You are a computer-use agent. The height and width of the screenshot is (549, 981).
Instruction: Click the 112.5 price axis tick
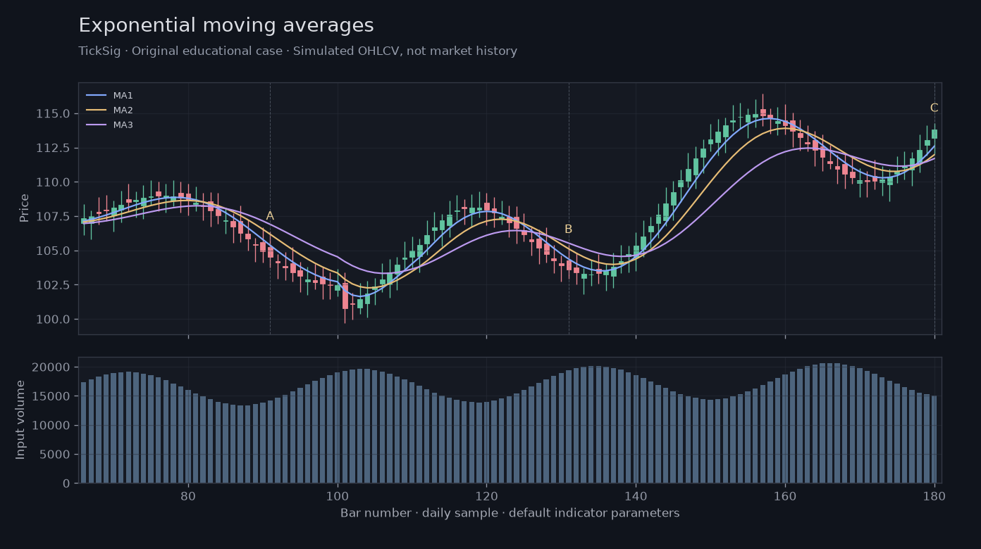pos(54,148)
